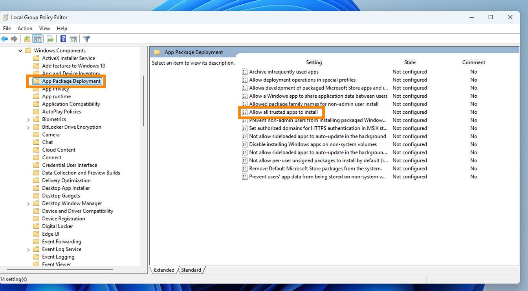Select 'Prevent non-admin users from installing packaged' setting
This screenshot has height=291, width=528.
click(318, 120)
